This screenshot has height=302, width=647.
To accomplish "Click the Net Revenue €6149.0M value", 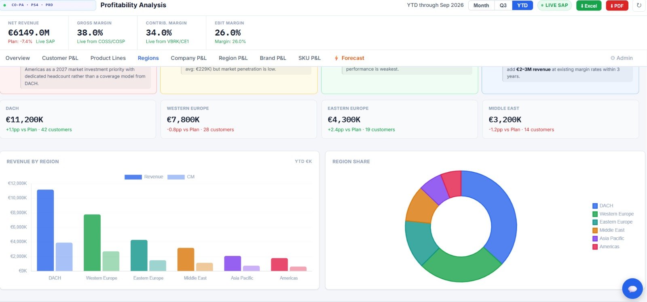I will pyautogui.click(x=29, y=33).
